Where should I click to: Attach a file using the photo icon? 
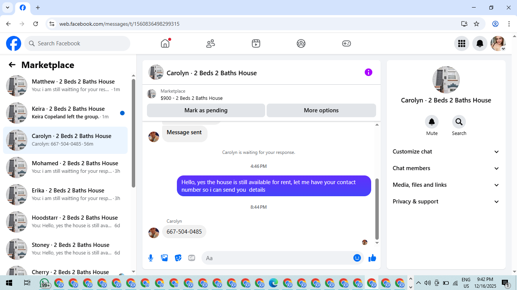(x=164, y=258)
